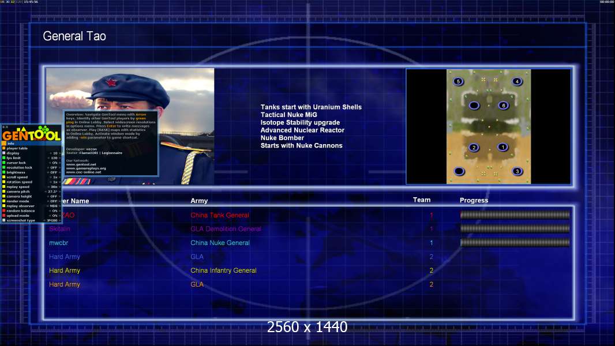Select the replay observer menu entry label
The width and height of the screenshot is (615, 346).
coord(20,206)
